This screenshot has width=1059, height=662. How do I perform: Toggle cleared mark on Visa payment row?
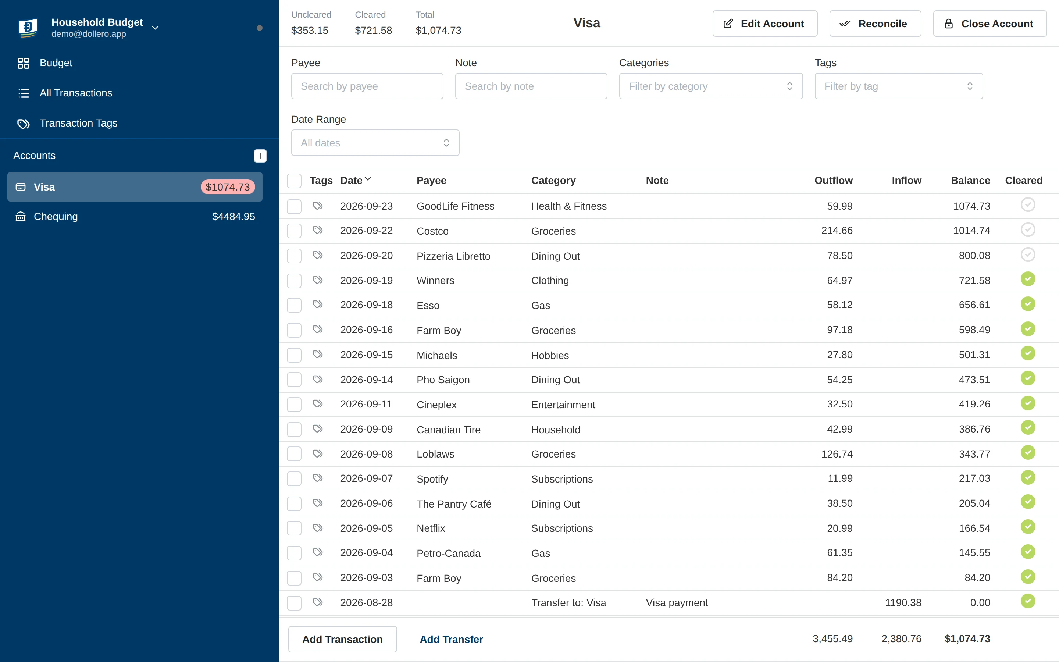(1028, 601)
